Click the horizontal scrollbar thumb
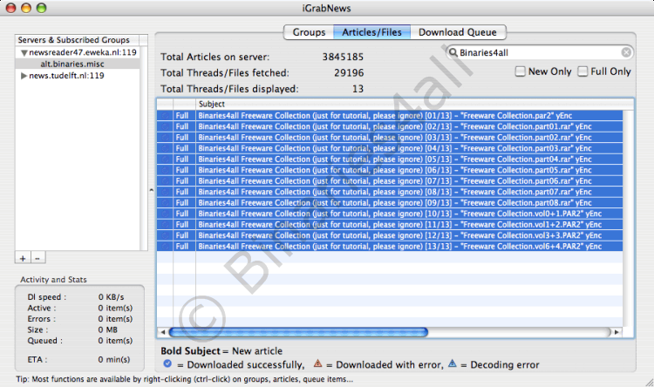The width and height of the screenshot is (654, 387). (x=298, y=332)
